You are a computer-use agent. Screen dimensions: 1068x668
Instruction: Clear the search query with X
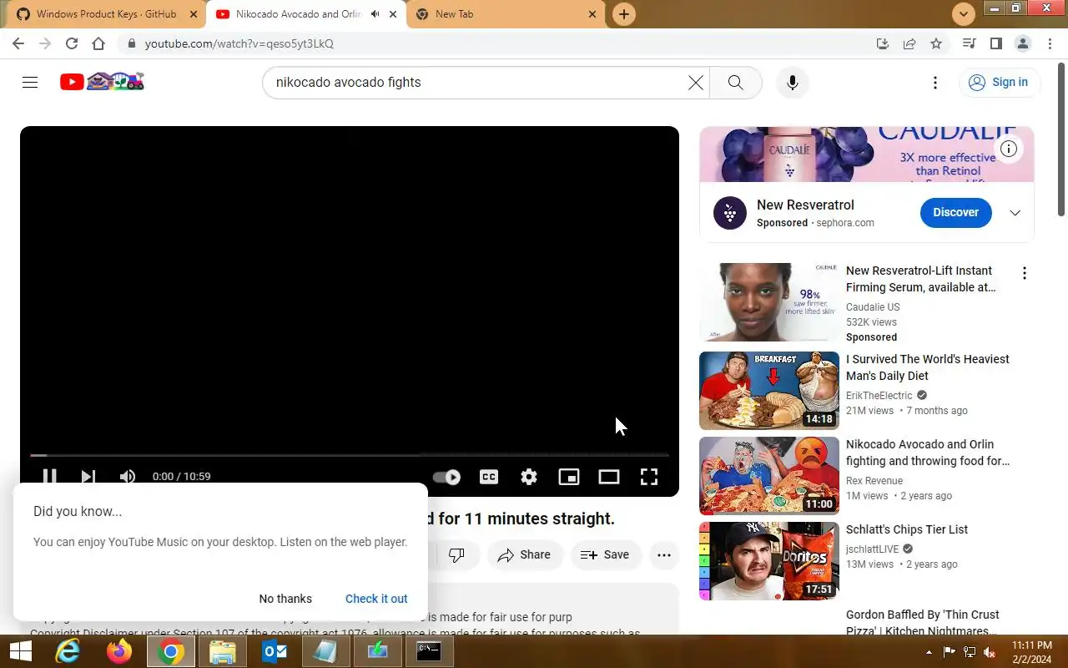pyautogui.click(x=696, y=82)
